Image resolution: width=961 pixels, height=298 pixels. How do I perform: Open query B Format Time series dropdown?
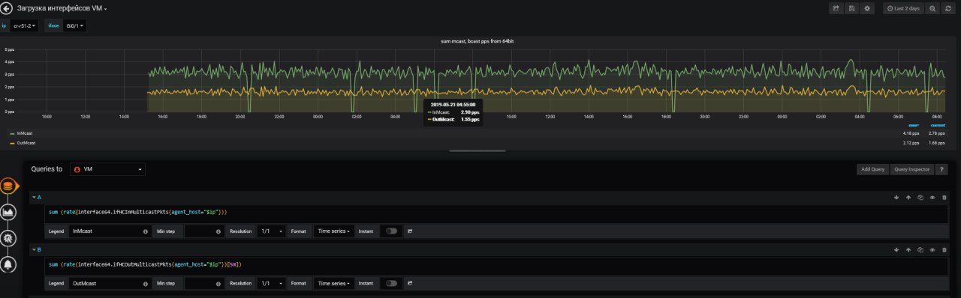[x=333, y=284]
